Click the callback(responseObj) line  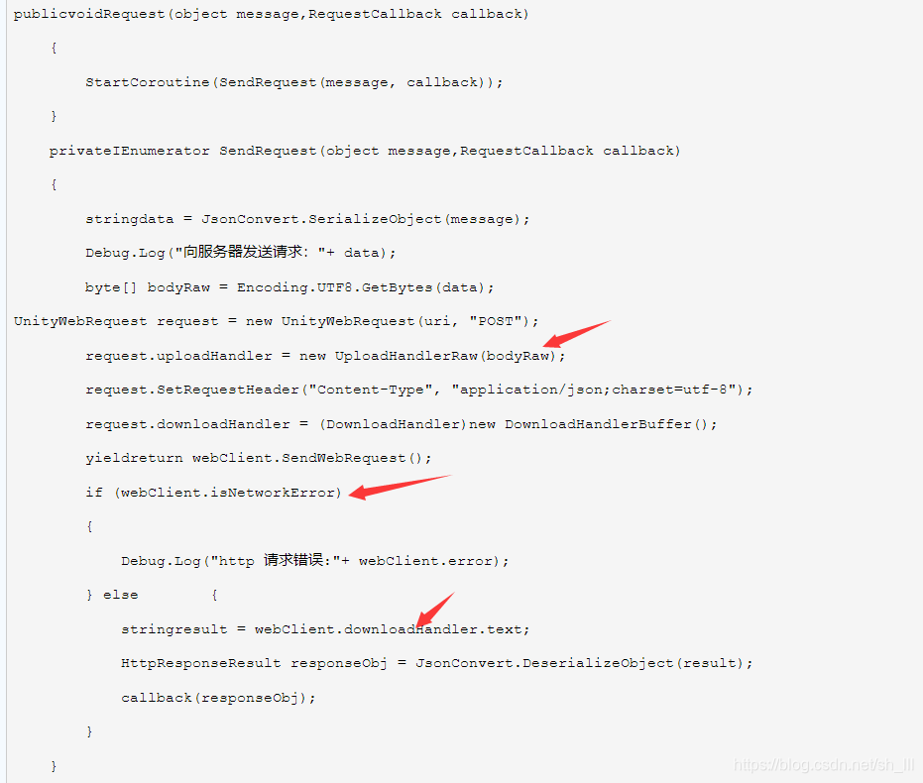(218, 698)
